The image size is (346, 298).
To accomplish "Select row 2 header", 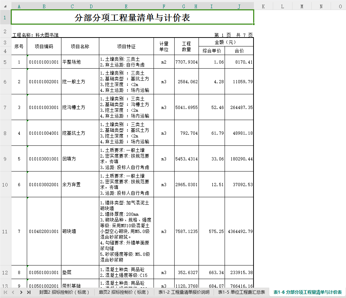I will [x=5, y=31].
